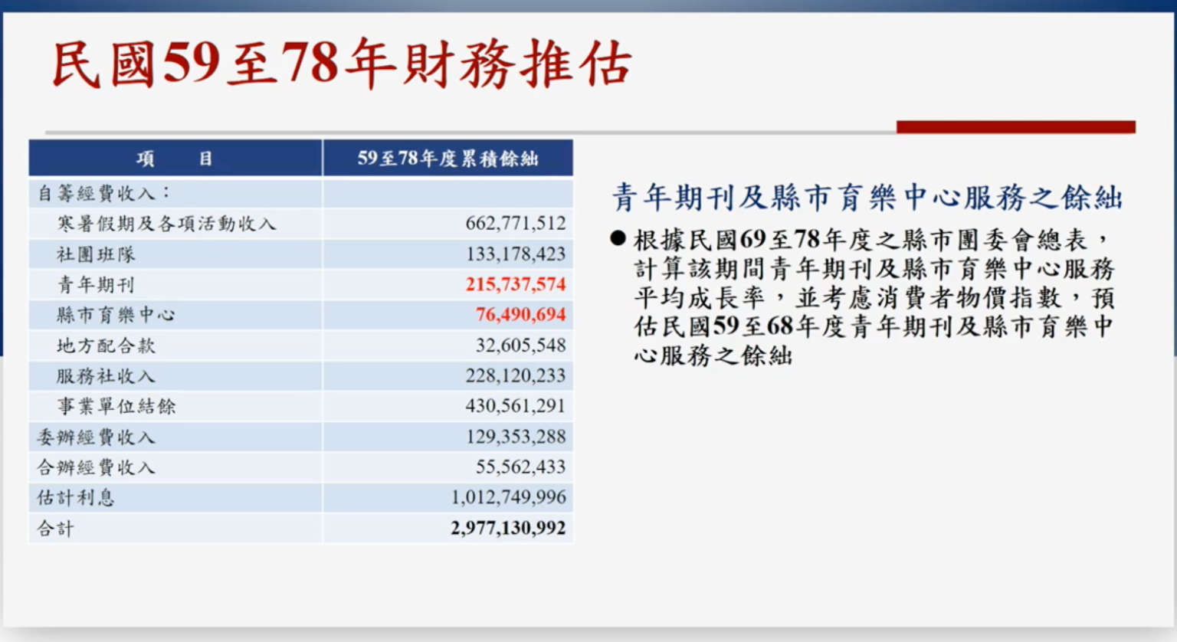Select the 寒暑假期及各項活動收入 row label
Image resolution: width=1177 pixels, height=642 pixels.
166,224
